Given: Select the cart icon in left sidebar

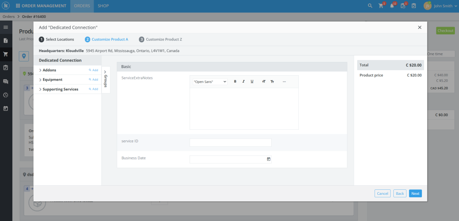Looking at the screenshot, I should tap(6, 54).
